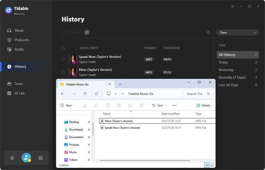Viewport: 265px width, 170px height.
Task: Switch history to grid view icon
Action: (87, 32)
